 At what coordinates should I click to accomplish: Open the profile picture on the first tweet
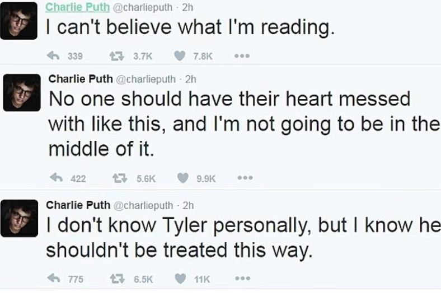click(x=18, y=21)
